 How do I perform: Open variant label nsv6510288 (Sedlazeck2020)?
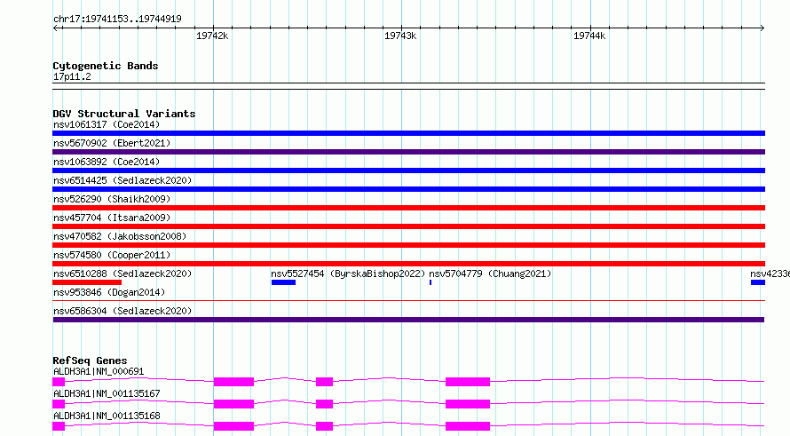(x=122, y=273)
